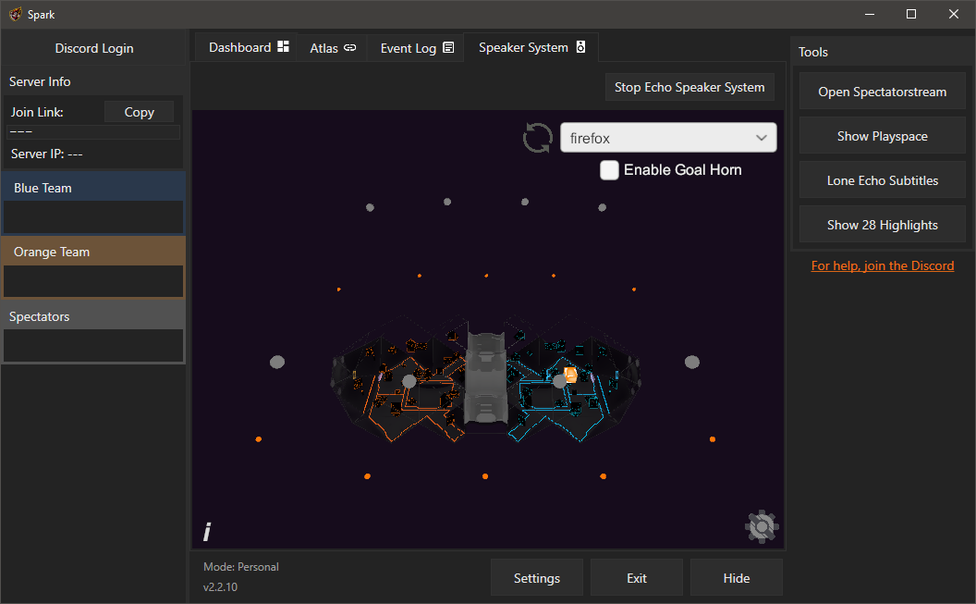Open the For help, join the Discord link
976x604 pixels.
click(x=882, y=265)
